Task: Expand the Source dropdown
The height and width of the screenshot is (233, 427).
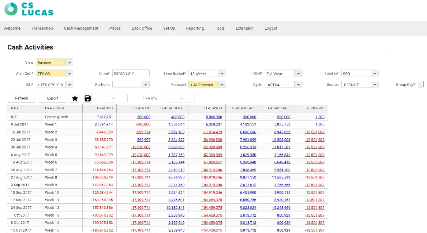Action: tap(375, 84)
